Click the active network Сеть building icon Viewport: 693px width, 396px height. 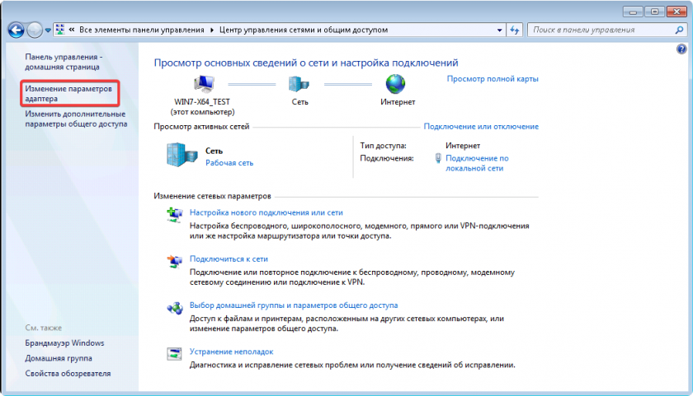point(181,156)
